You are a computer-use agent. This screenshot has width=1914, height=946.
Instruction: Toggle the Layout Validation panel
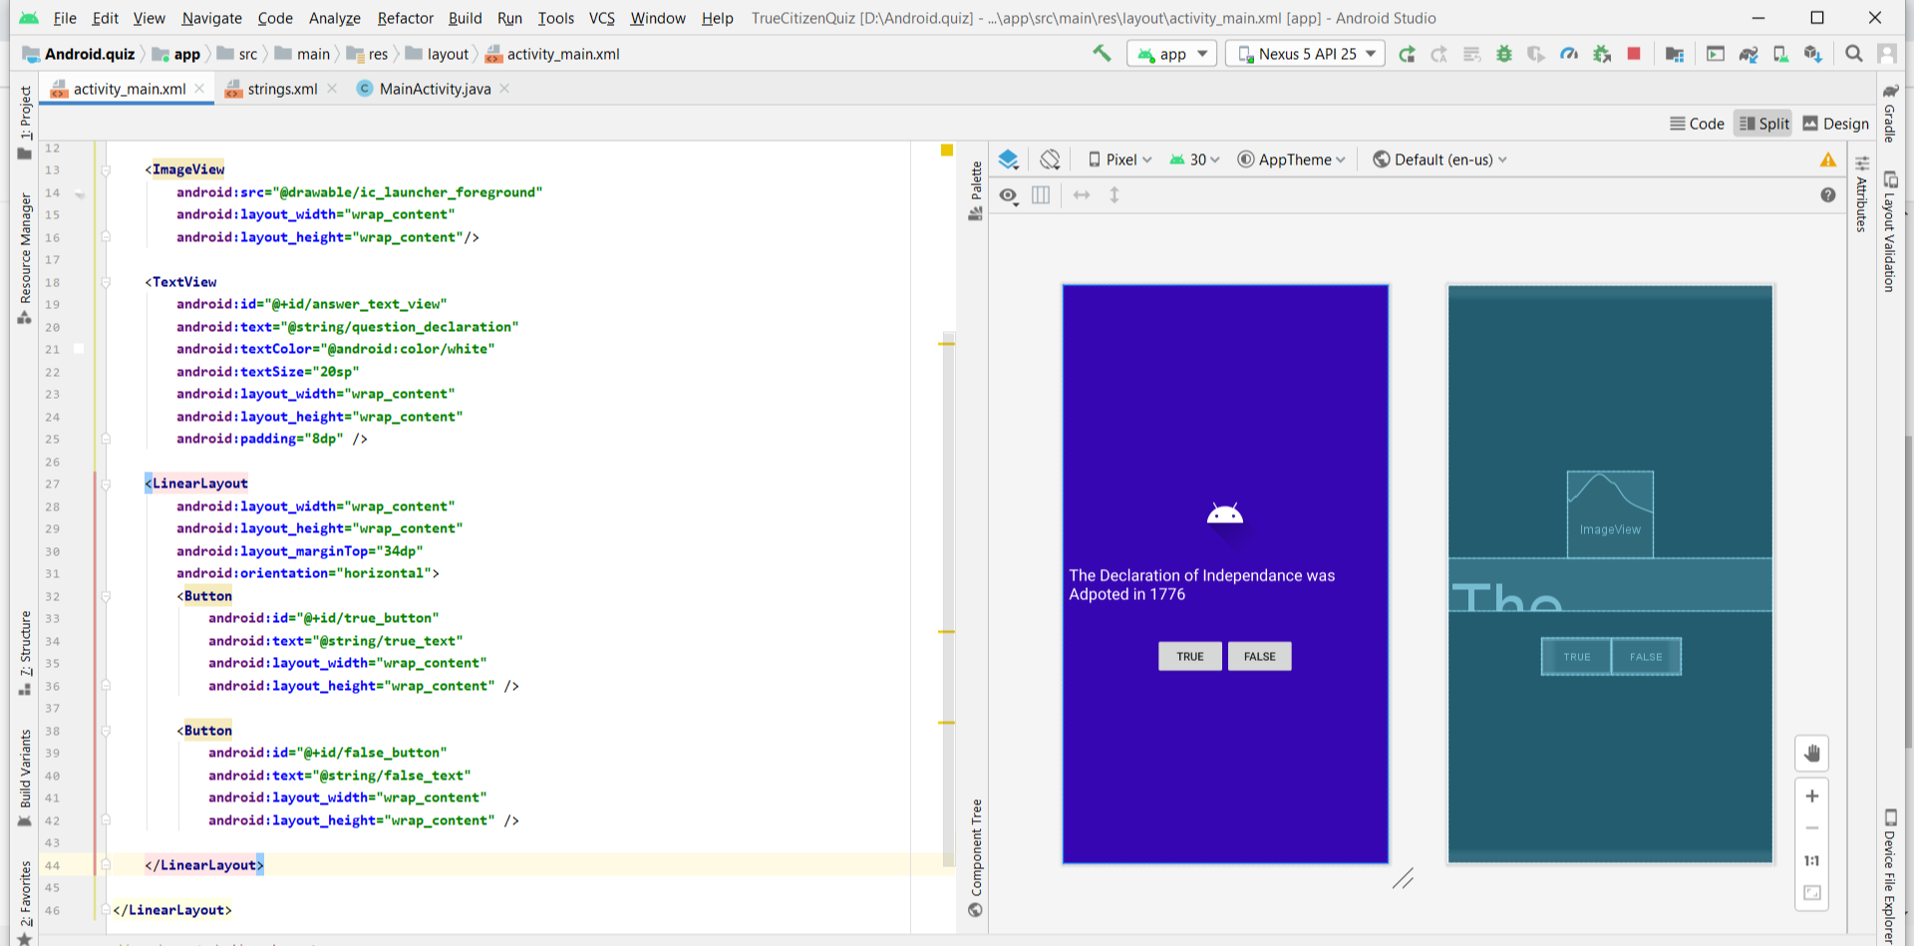(x=1889, y=231)
